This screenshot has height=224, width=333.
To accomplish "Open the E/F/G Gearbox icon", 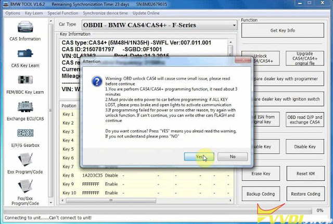I will tap(25, 133).
